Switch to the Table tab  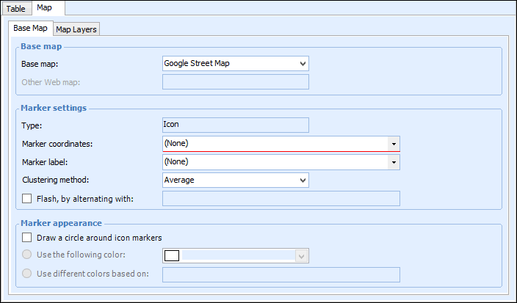(x=16, y=9)
